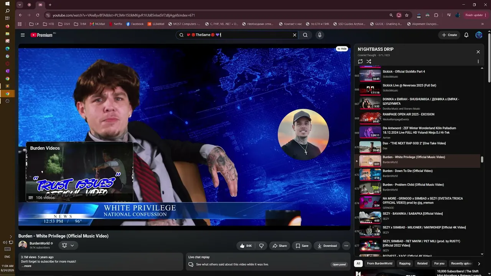Select the Rapping chip
This screenshot has height=276, width=491.
click(x=405, y=263)
